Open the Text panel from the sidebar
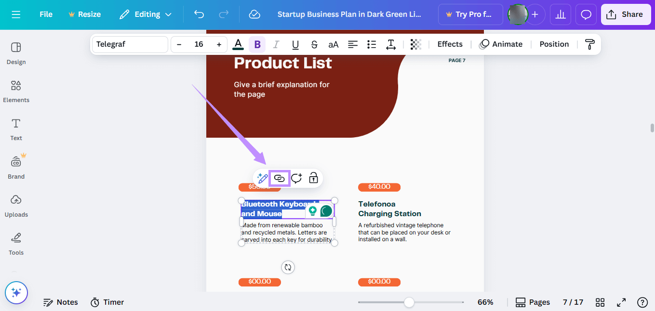Viewport: 655px width, 311px height. [15, 129]
